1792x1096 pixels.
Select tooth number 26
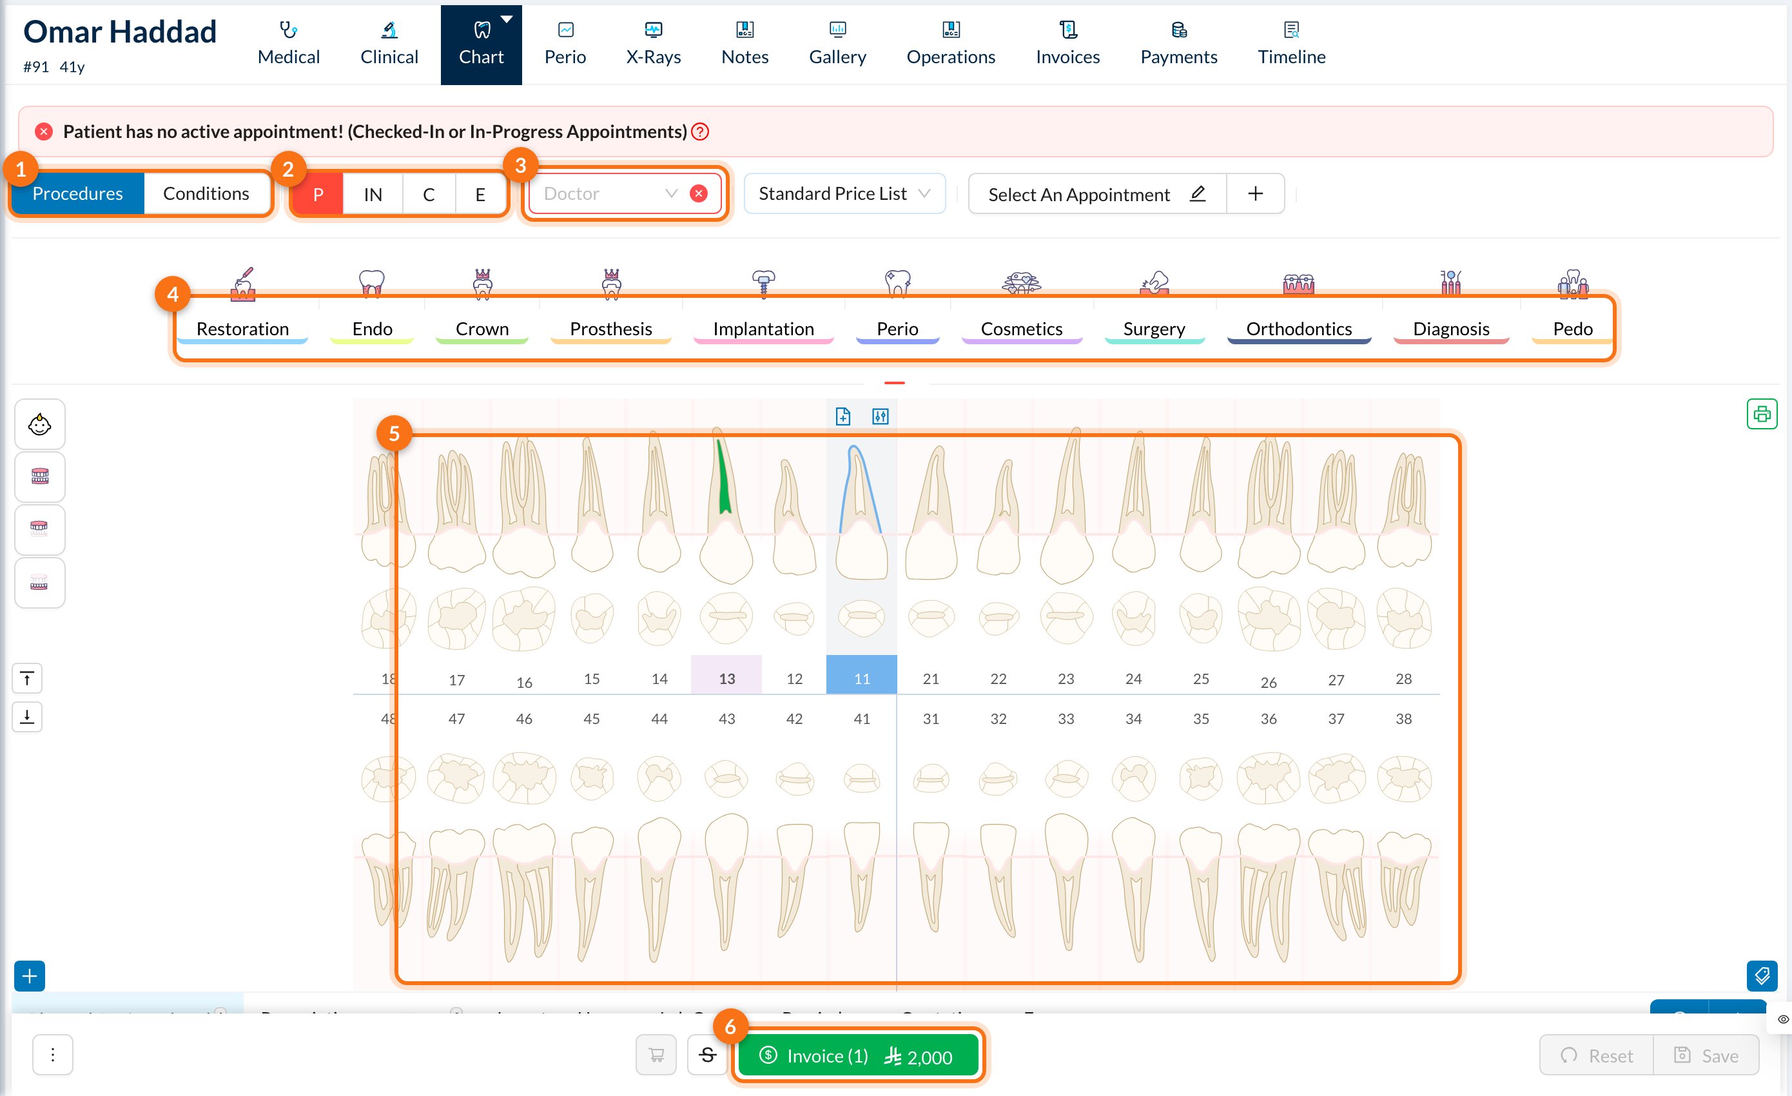[1269, 682]
